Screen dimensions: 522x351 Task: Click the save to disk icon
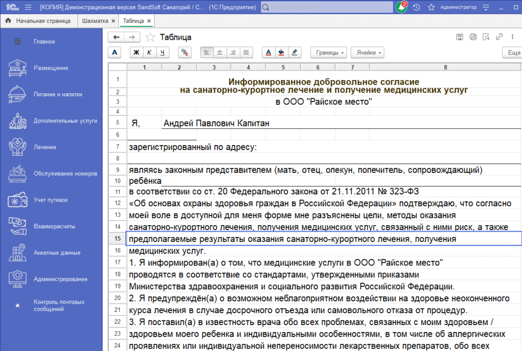459,37
